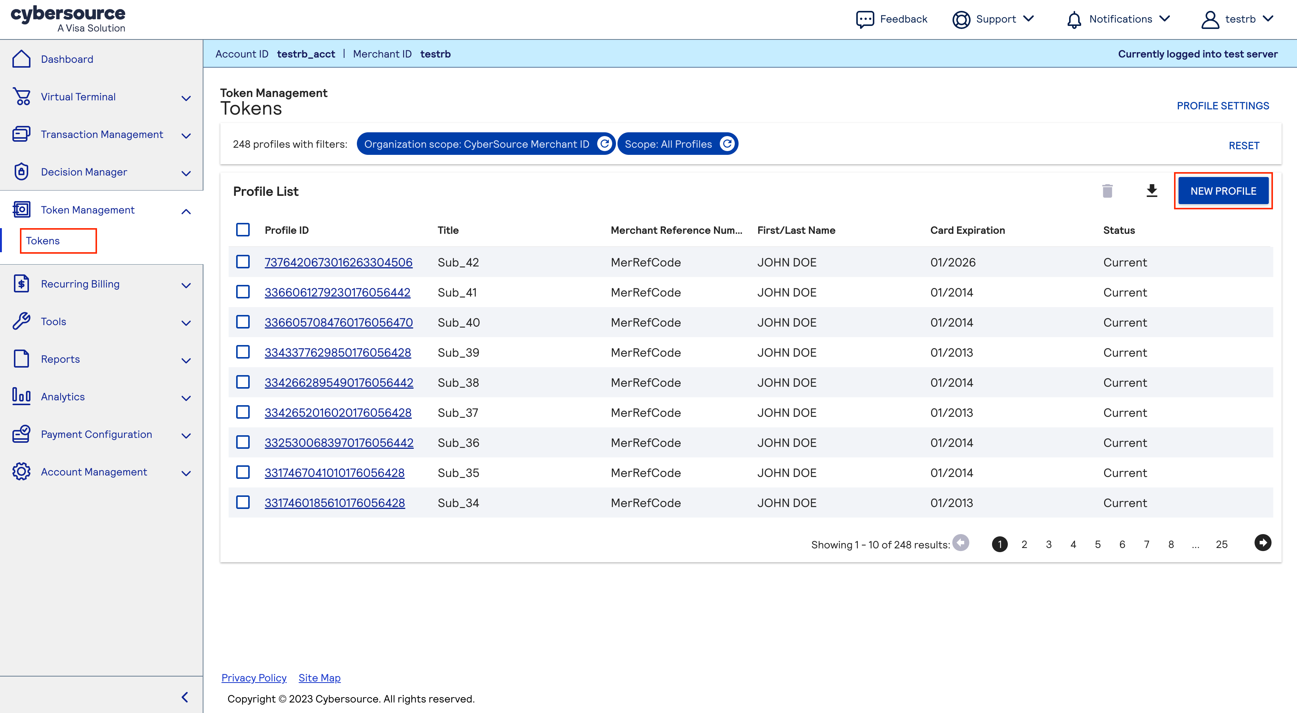Viewport: 1297px width, 713px height.
Task: Click the NEW PROFILE button
Action: tap(1223, 191)
